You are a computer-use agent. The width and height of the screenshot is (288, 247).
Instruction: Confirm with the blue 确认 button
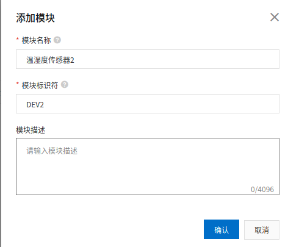221,229
